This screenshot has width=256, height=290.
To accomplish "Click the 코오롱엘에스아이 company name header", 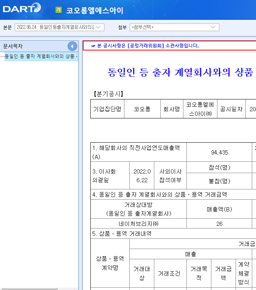I will [x=95, y=11].
